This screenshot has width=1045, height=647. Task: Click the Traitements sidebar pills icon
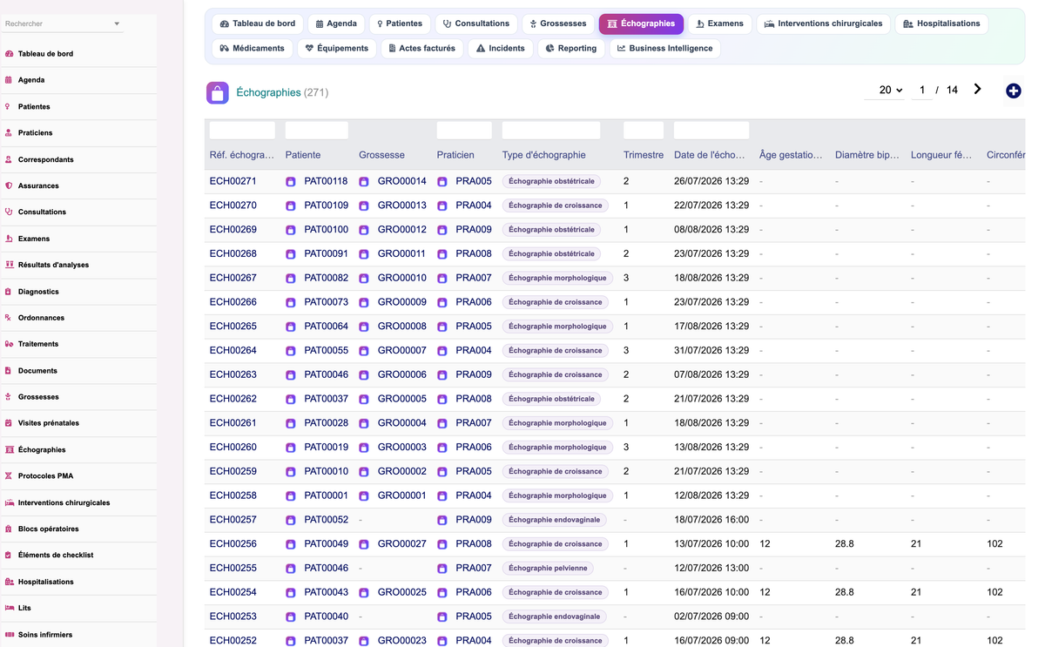(9, 344)
